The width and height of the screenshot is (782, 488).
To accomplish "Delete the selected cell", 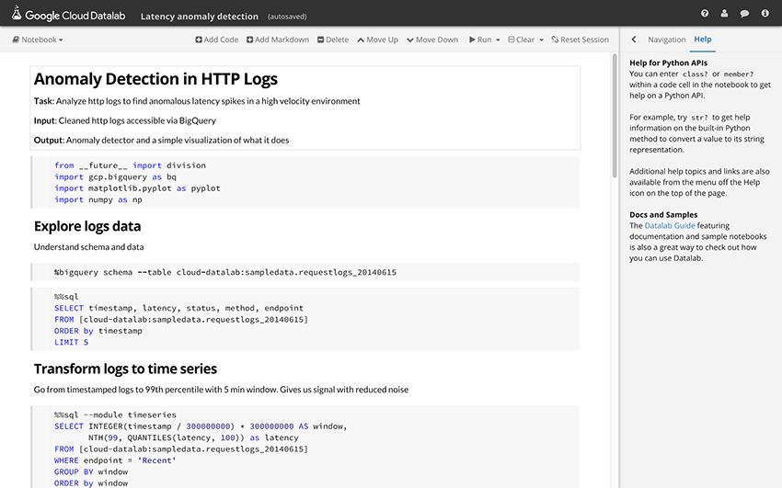I will coord(333,40).
